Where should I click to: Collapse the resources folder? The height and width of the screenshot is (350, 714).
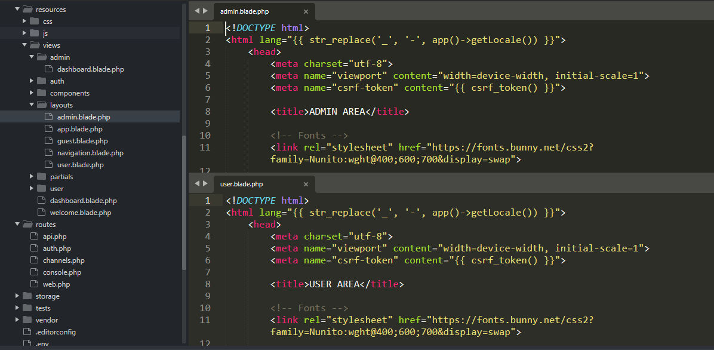[x=17, y=10]
